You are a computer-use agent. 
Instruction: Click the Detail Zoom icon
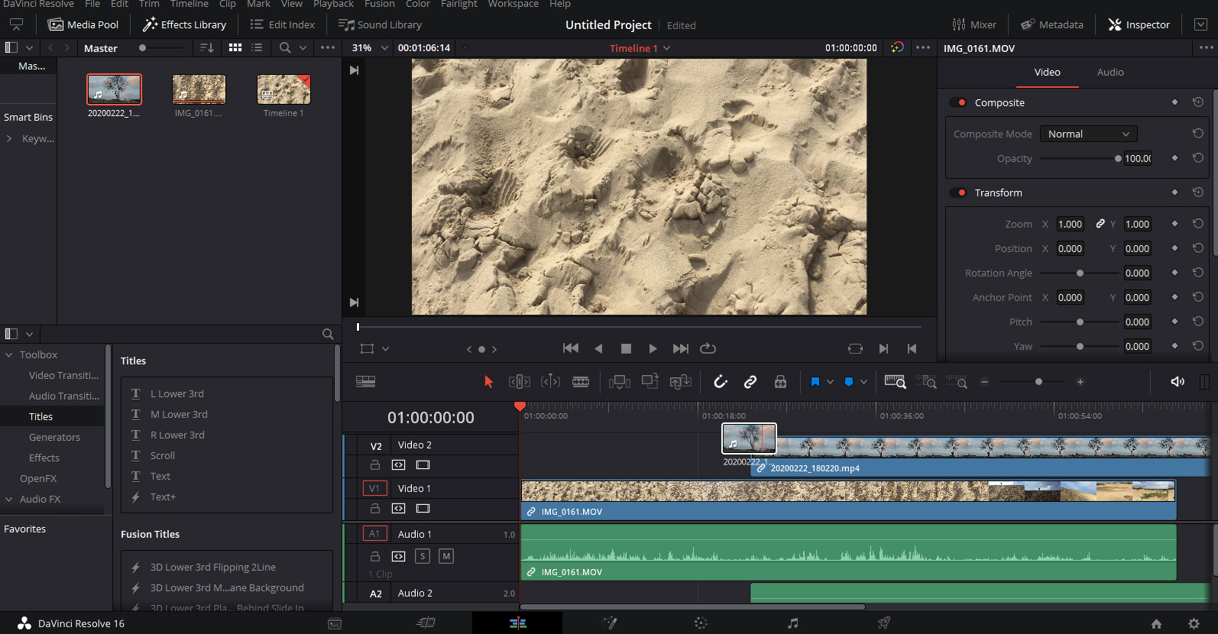[926, 382]
